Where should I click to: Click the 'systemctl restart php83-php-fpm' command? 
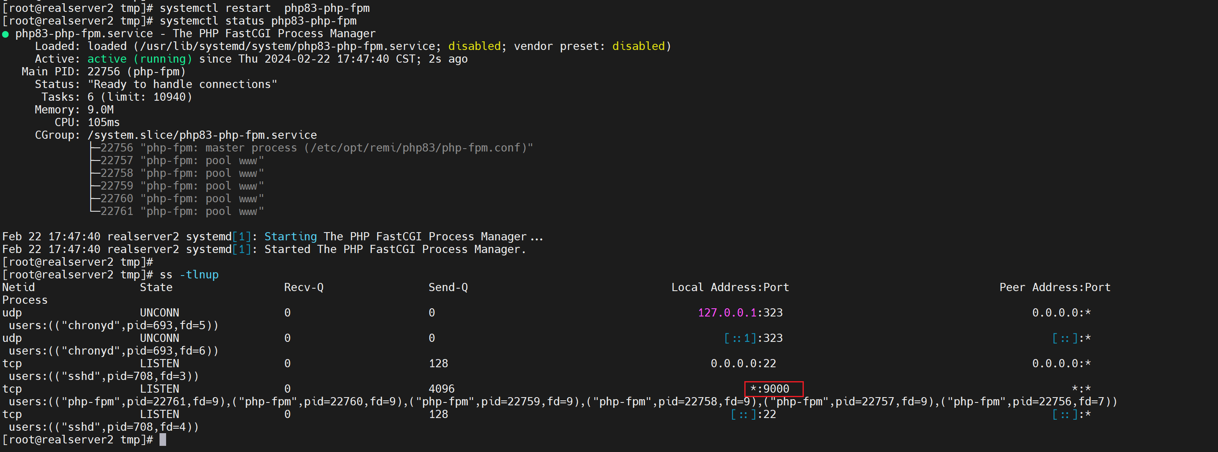point(264,8)
